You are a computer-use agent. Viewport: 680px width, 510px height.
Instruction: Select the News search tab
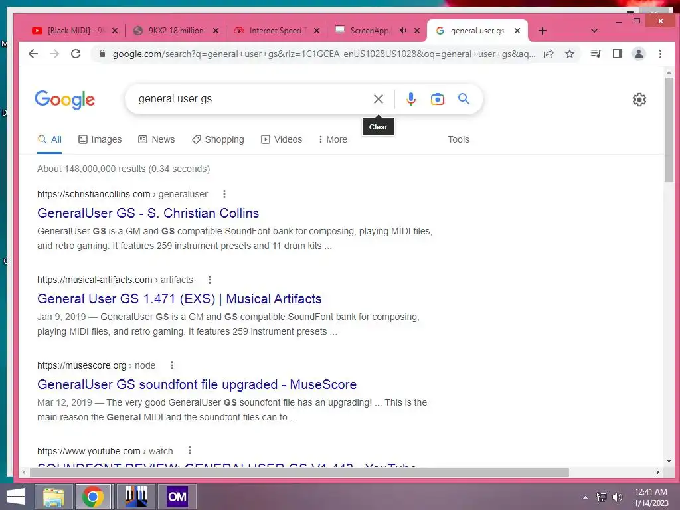click(157, 139)
